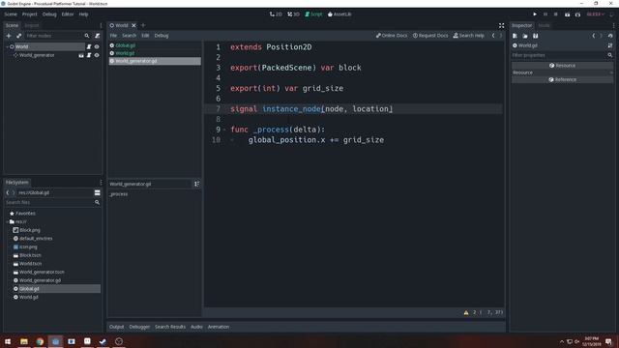Screen dimensions: 619x348
Task: Play the project
Action: 535,14
